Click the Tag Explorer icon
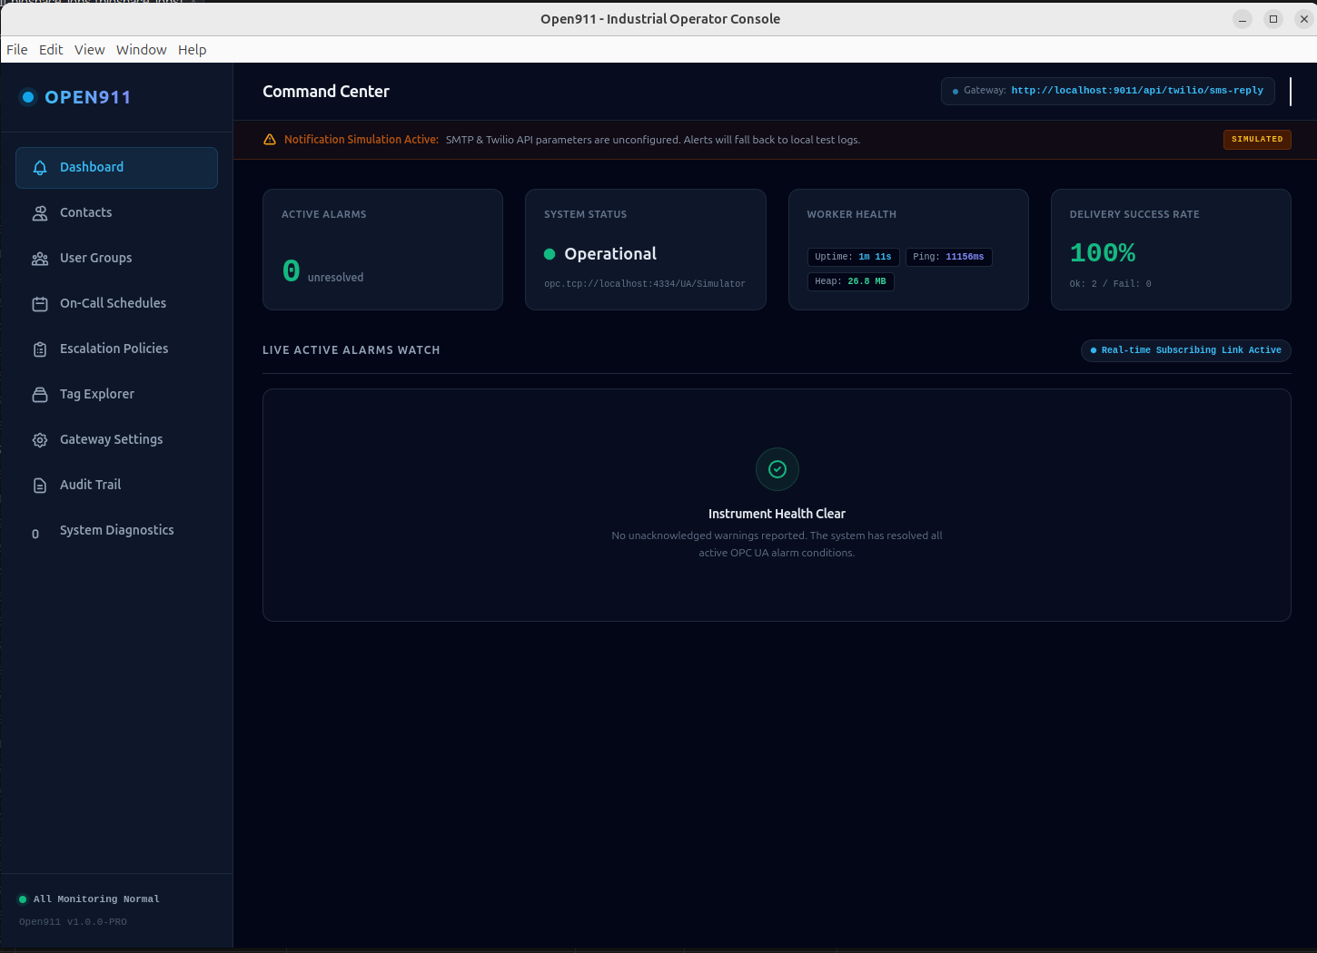 click(x=40, y=395)
